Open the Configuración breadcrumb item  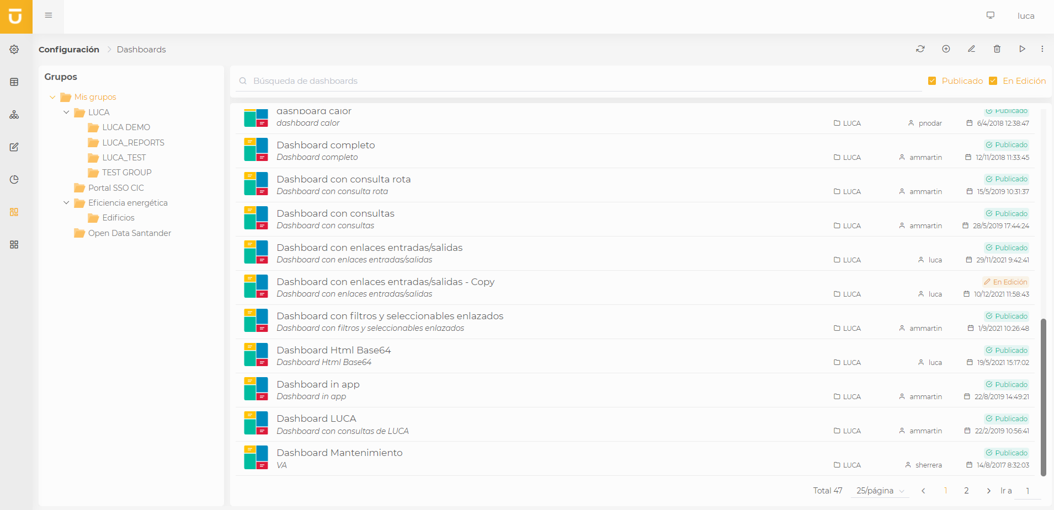68,49
